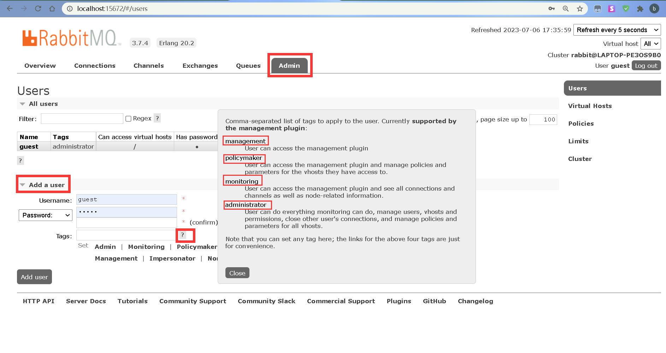
Task: Open the extensions puzzle-piece icon
Action: point(640,8)
